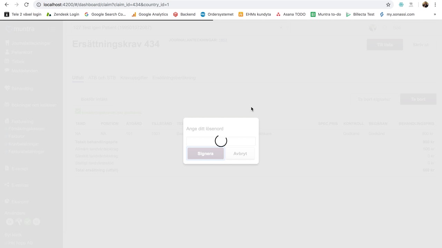Open Behandling in the sidebar
The image size is (442, 248).
19,89
